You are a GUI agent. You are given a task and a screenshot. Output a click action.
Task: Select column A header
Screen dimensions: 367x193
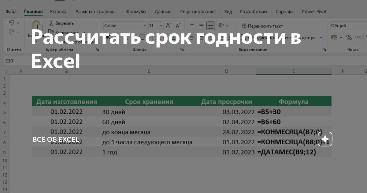[x=21, y=71]
